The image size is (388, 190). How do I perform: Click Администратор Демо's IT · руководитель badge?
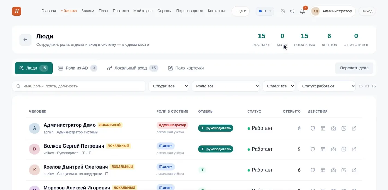coord(215,128)
